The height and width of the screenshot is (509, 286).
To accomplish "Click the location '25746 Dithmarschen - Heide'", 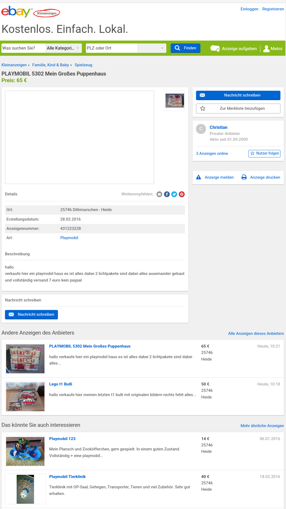I will point(86,210).
